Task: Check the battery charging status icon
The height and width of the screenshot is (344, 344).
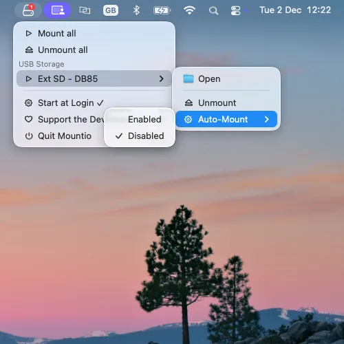Action: tap(162, 10)
